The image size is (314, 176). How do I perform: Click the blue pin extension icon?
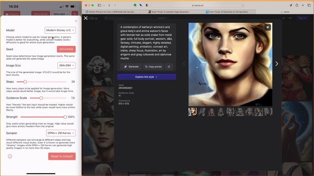[141, 5]
